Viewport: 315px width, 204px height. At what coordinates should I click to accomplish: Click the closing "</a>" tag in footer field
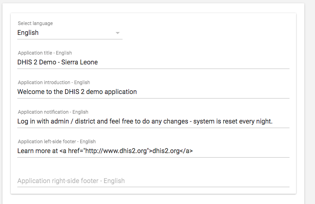coord(186,151)
